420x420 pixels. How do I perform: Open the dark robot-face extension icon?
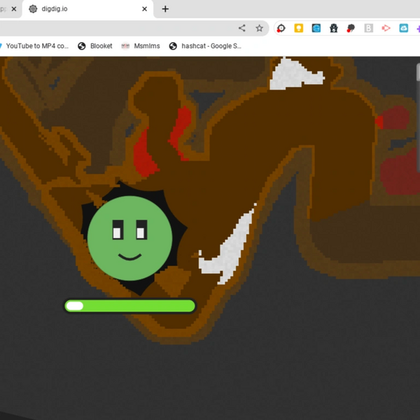tap(334, 29)
